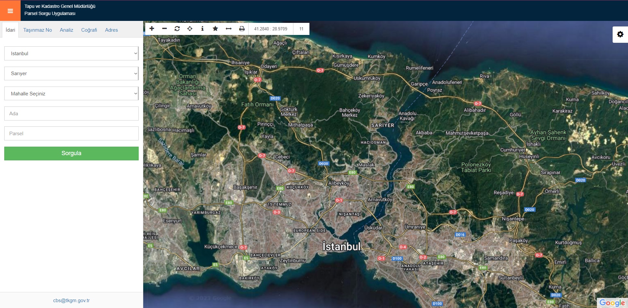Click the refresh map icon
The image size is (628, 308).
point(177,29)
